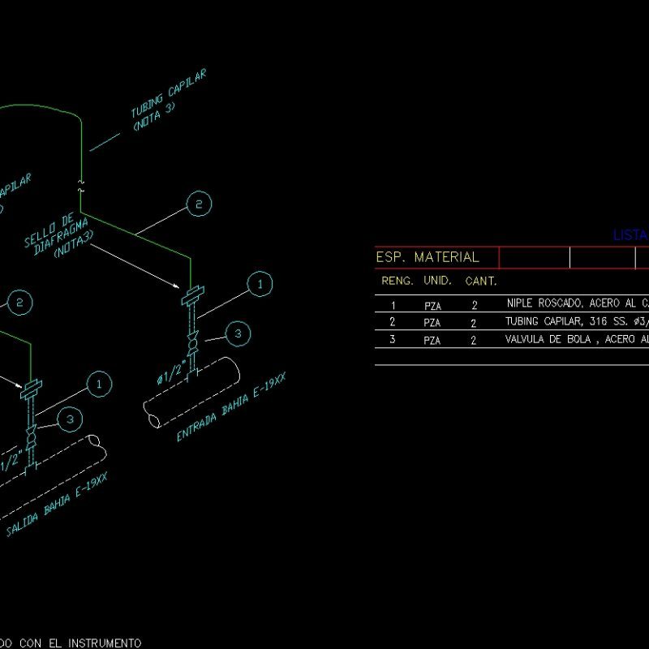Select the SELLO DE DIAFRAGMA text
Viewport: 649px width, 649px height.
(x=55, y=237)
